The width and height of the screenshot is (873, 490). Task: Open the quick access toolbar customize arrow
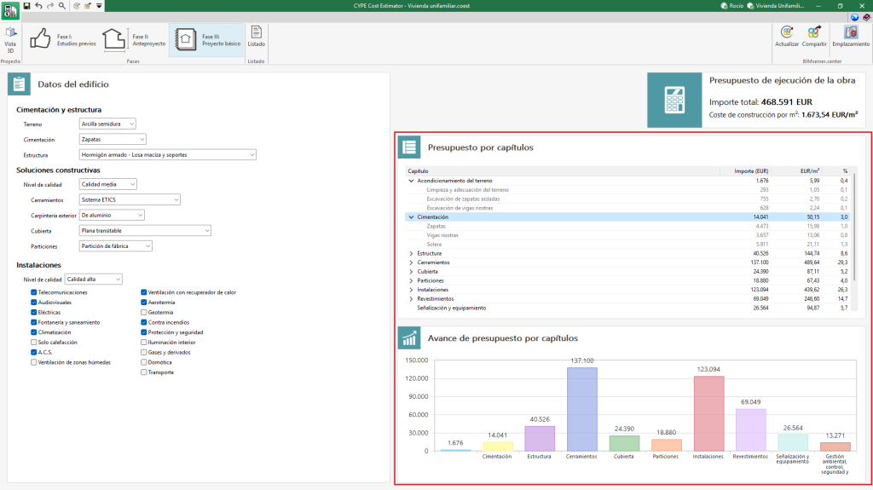point(99,6)
